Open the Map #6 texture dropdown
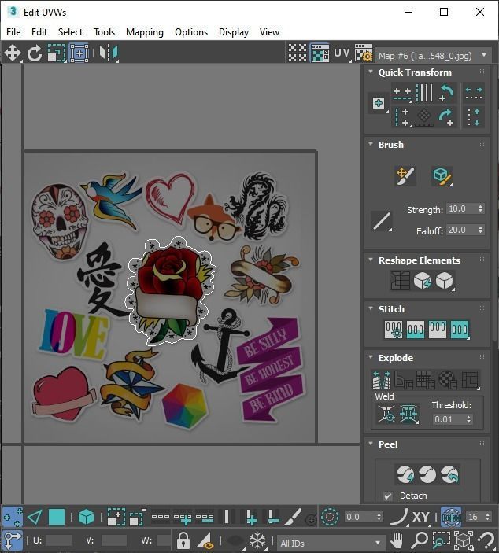The height and width of the screenshot is (553, 499). 433,56
